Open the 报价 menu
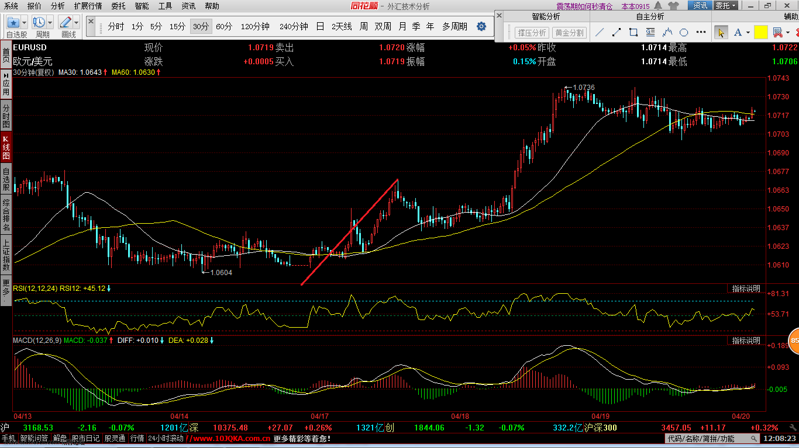The height and width of the screenshot is (448, 799). click(35, 6)
